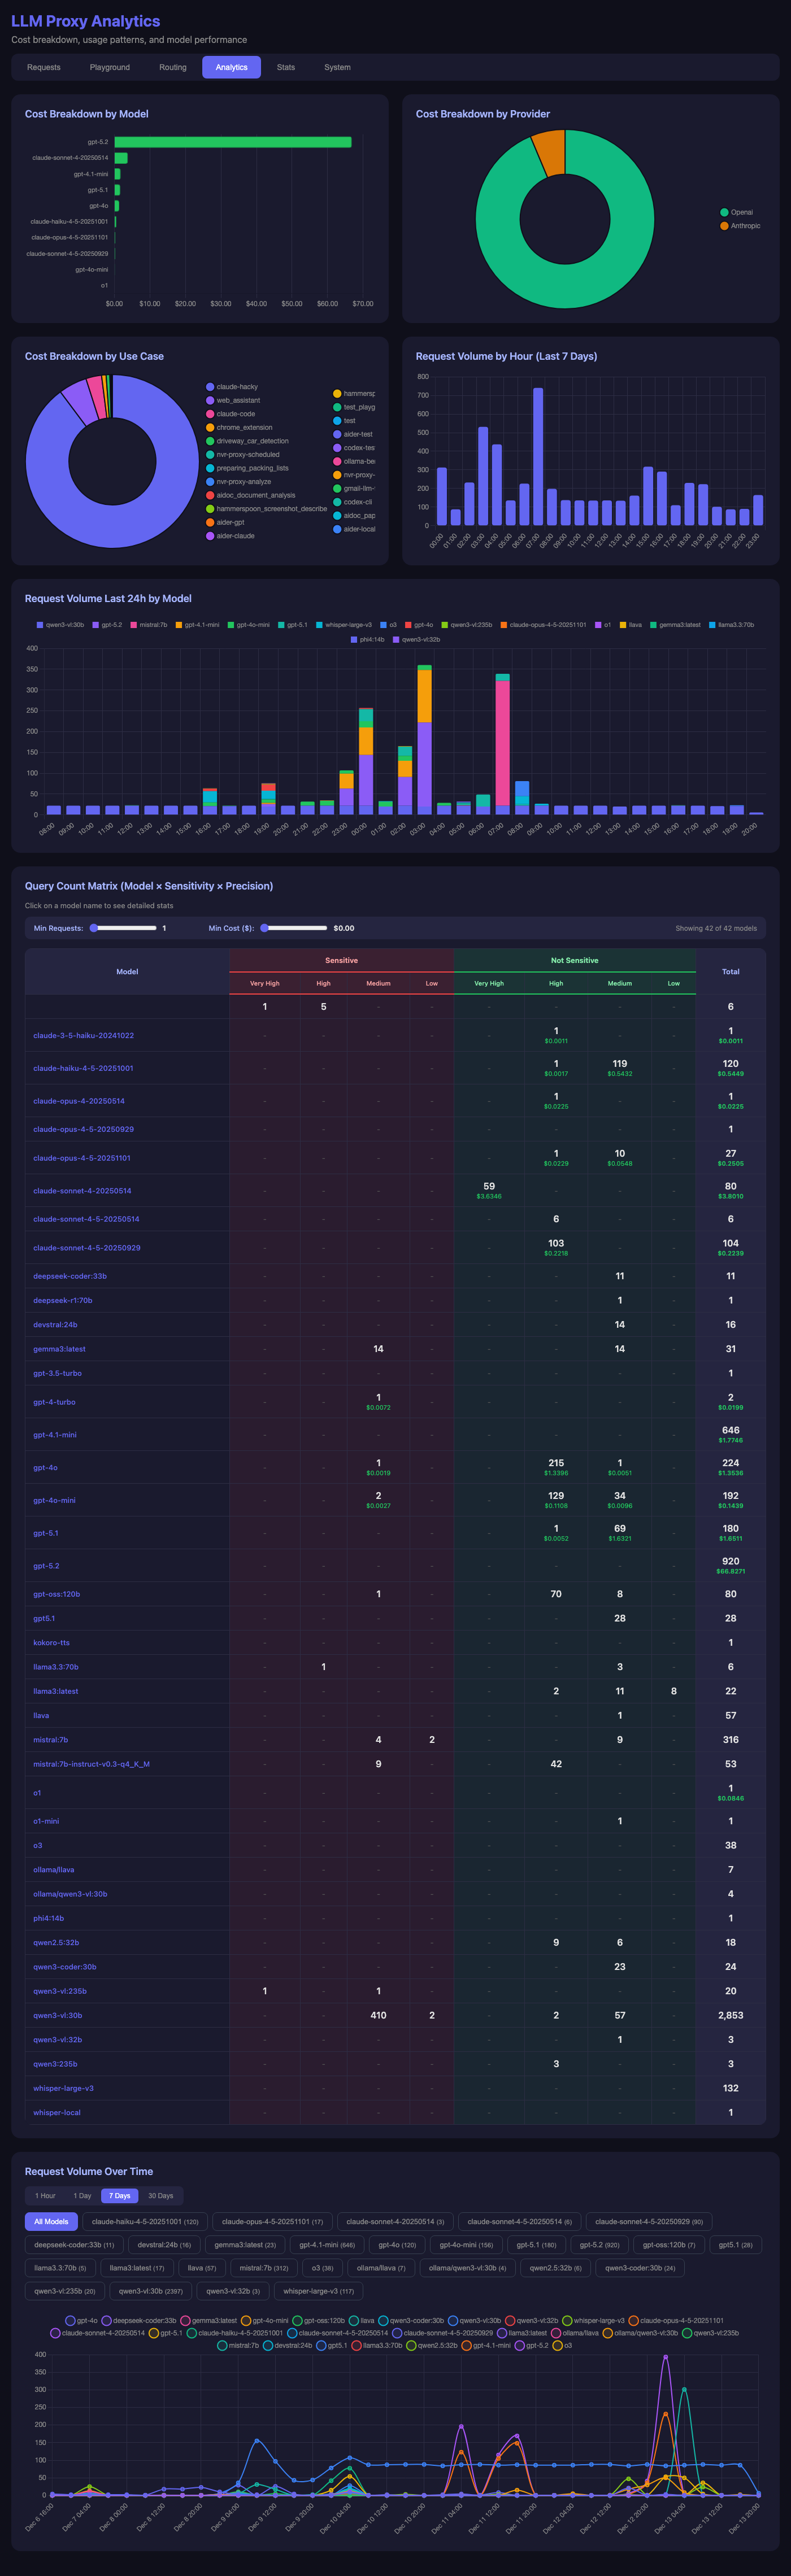Click the Min Cost slider
The height and width of the screenshot is (2576, 791).
[x=295, y=928]
